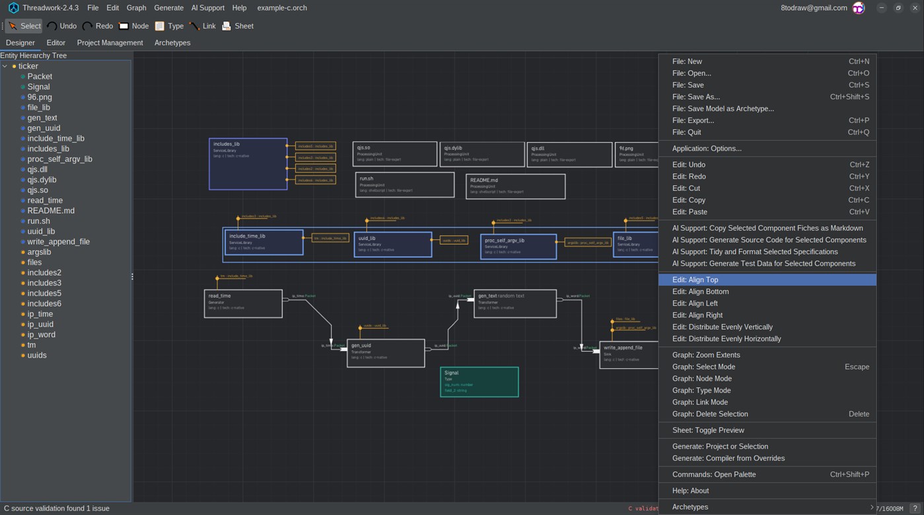Image resolution: width=924 pixels, height=515 pixels.
Task: Click the help question mark in status bar
Action: (915, 508)
